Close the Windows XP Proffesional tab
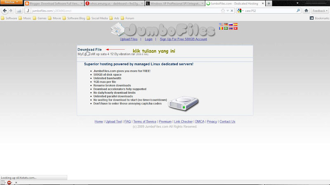 (x=202, y=3)
